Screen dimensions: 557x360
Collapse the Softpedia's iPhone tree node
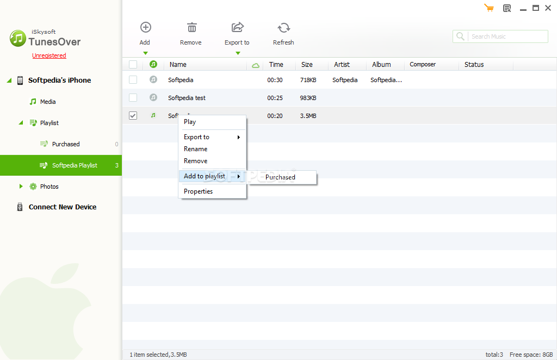[x=10, y=80]
